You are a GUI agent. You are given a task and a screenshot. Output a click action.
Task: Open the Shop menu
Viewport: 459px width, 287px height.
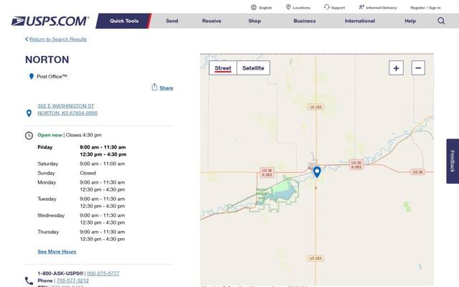pyautogui.click(x=255, y=21)
